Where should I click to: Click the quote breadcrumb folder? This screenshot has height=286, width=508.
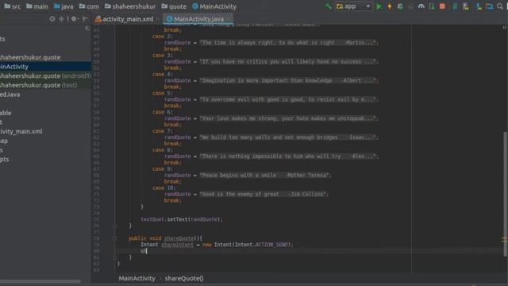point(174,6)
